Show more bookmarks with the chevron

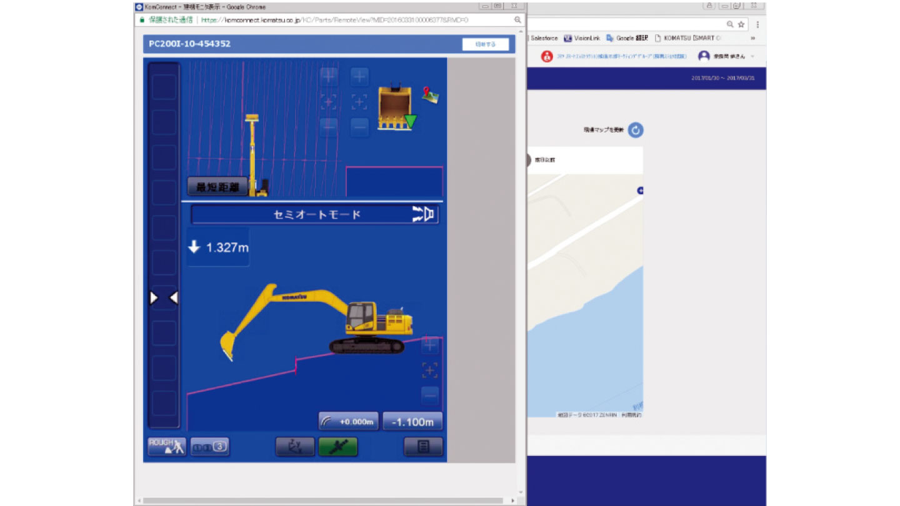[x=752, y=38]
